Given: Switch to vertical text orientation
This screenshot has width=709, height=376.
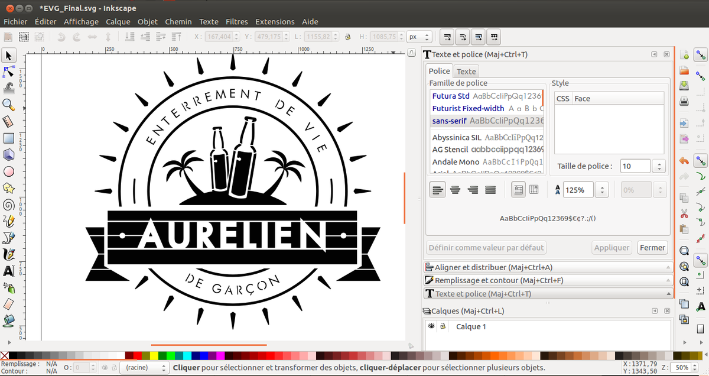Looking at the screenshot, I should coord(534,190).
